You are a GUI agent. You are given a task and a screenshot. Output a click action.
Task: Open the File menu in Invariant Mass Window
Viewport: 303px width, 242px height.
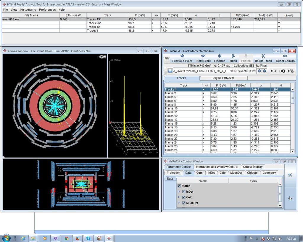point(5,10)
